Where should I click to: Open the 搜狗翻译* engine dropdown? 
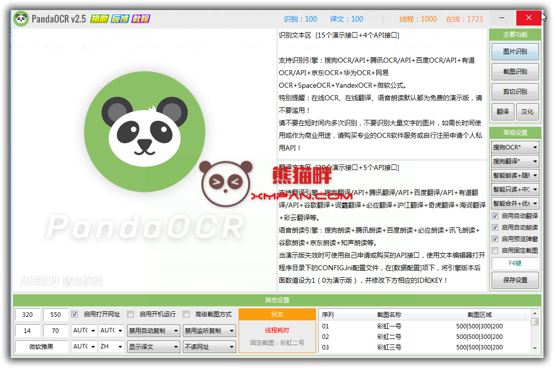tap(515, 161)
